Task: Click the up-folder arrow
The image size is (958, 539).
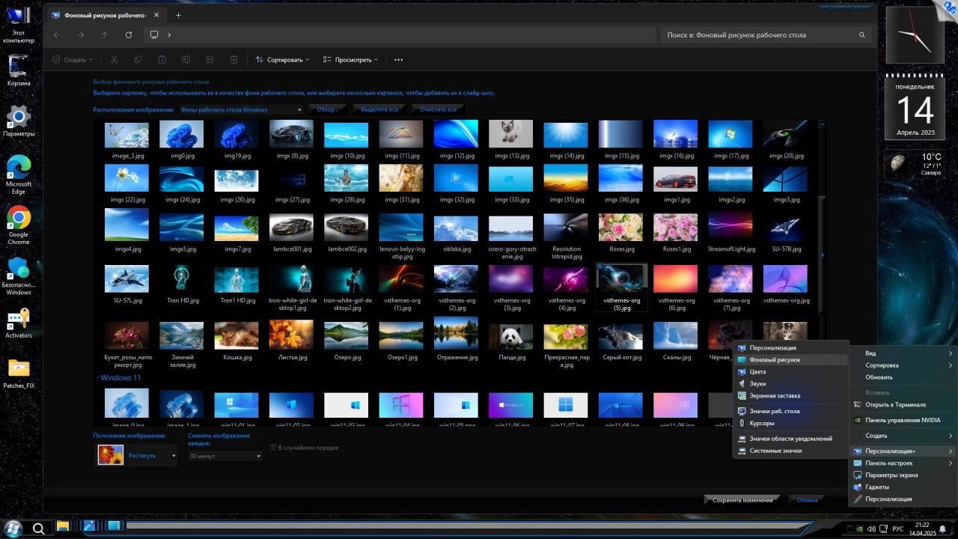Action: pyautogui.click(x=105, y=34)
